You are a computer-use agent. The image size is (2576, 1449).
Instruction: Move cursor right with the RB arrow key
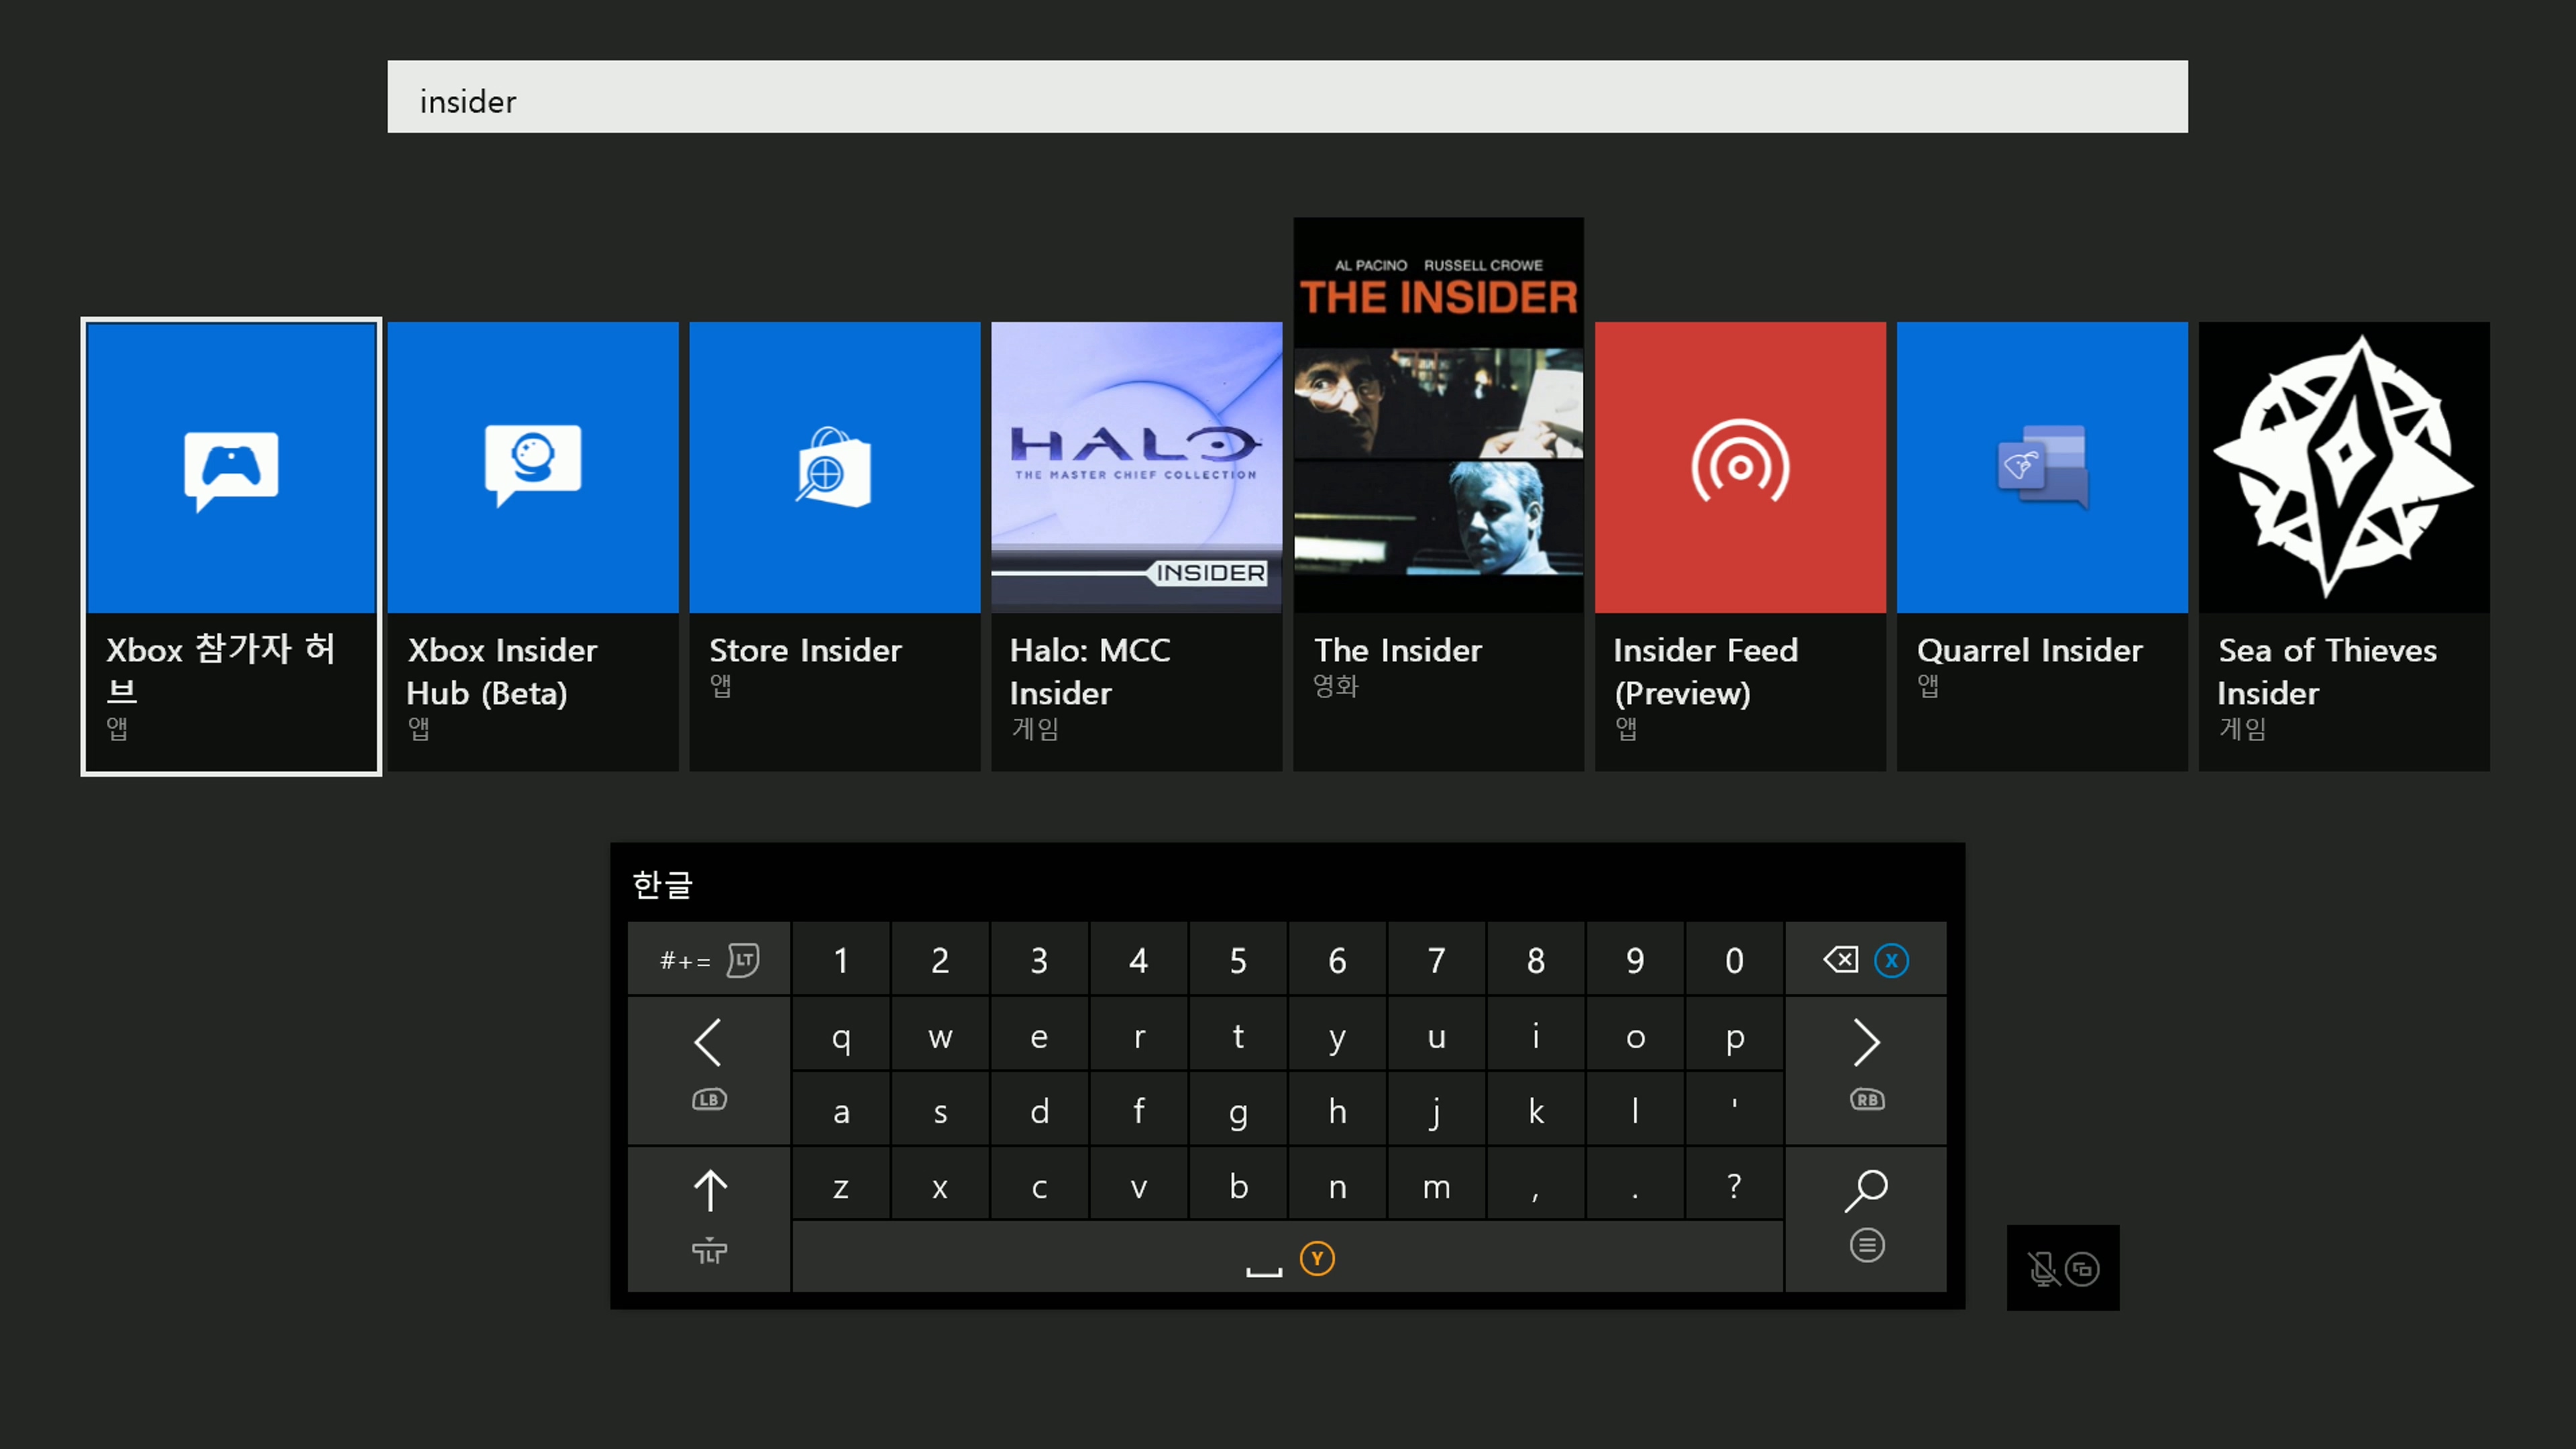coord(1866,1071)
